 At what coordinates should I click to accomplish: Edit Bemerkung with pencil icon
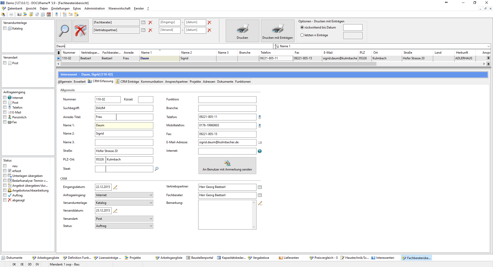point(260,203)
